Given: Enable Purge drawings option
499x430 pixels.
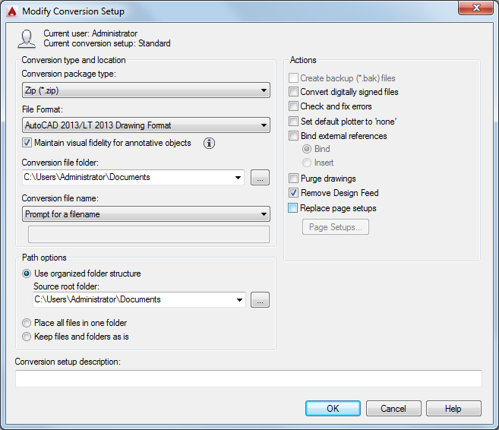Looking at the screenshot, I should pos(293,179).
